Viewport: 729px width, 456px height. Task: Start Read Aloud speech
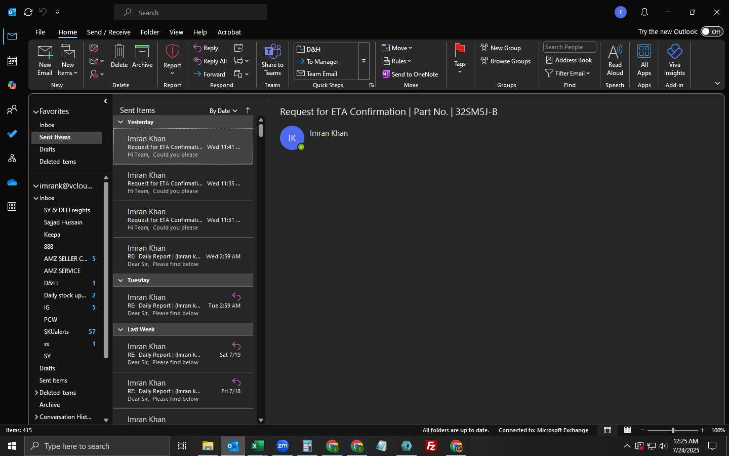click(x=615, y=60)
